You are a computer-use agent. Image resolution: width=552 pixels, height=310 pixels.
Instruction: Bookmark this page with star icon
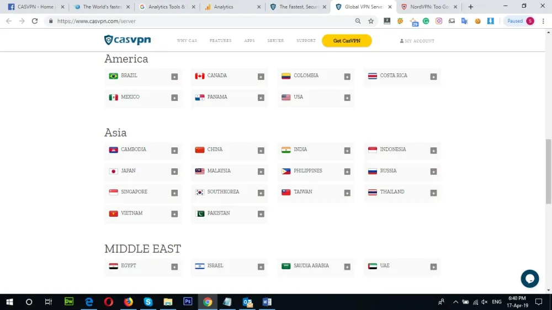(371, 21)
